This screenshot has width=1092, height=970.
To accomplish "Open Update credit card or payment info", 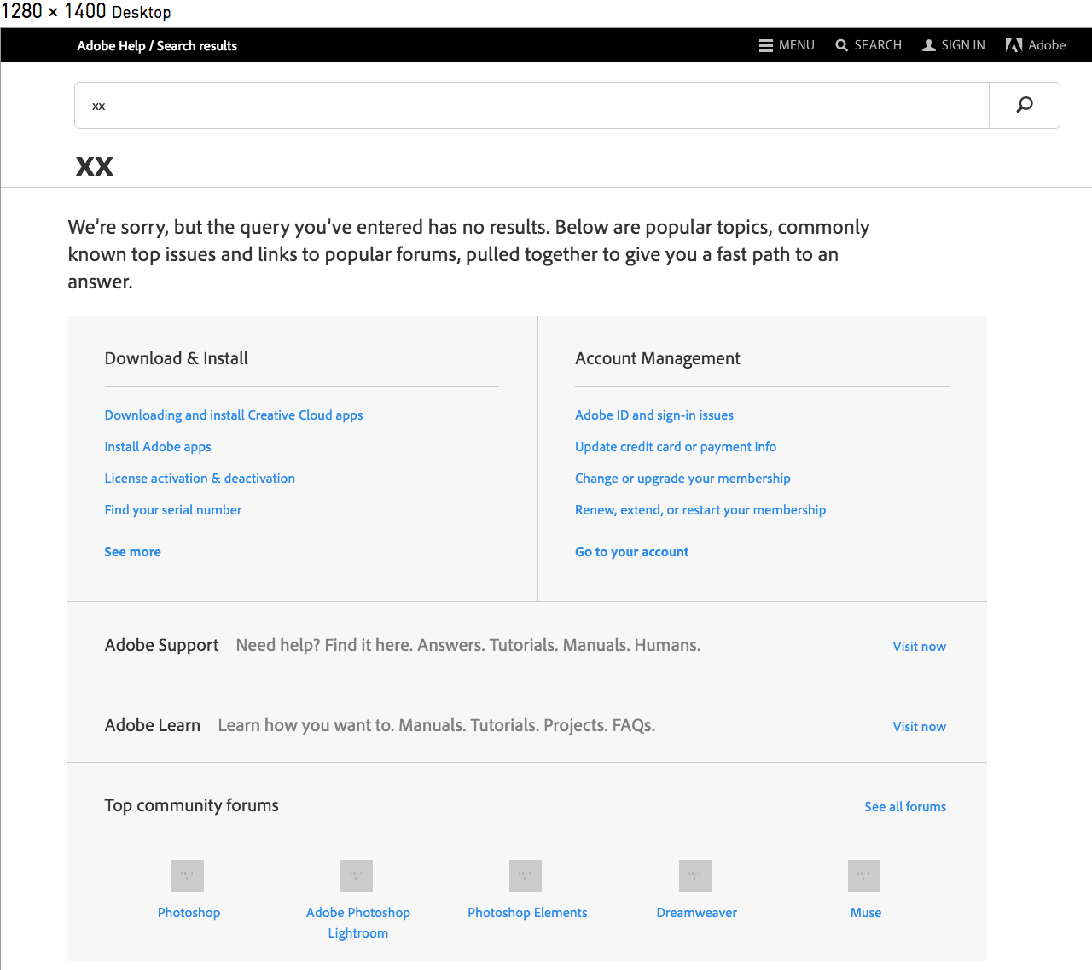I will [x=676, y=447].
